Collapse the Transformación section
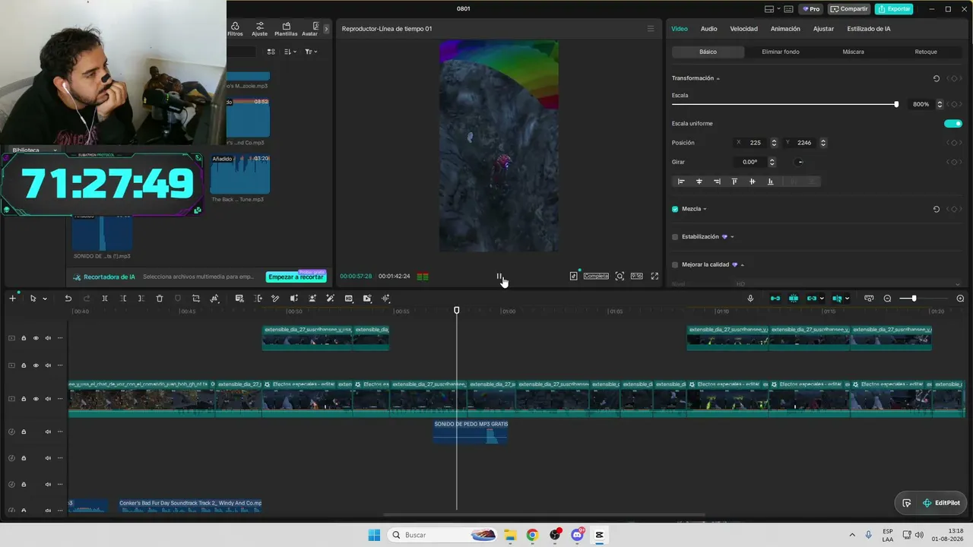This screenshot has width=973, height=547. coord(718,78)
